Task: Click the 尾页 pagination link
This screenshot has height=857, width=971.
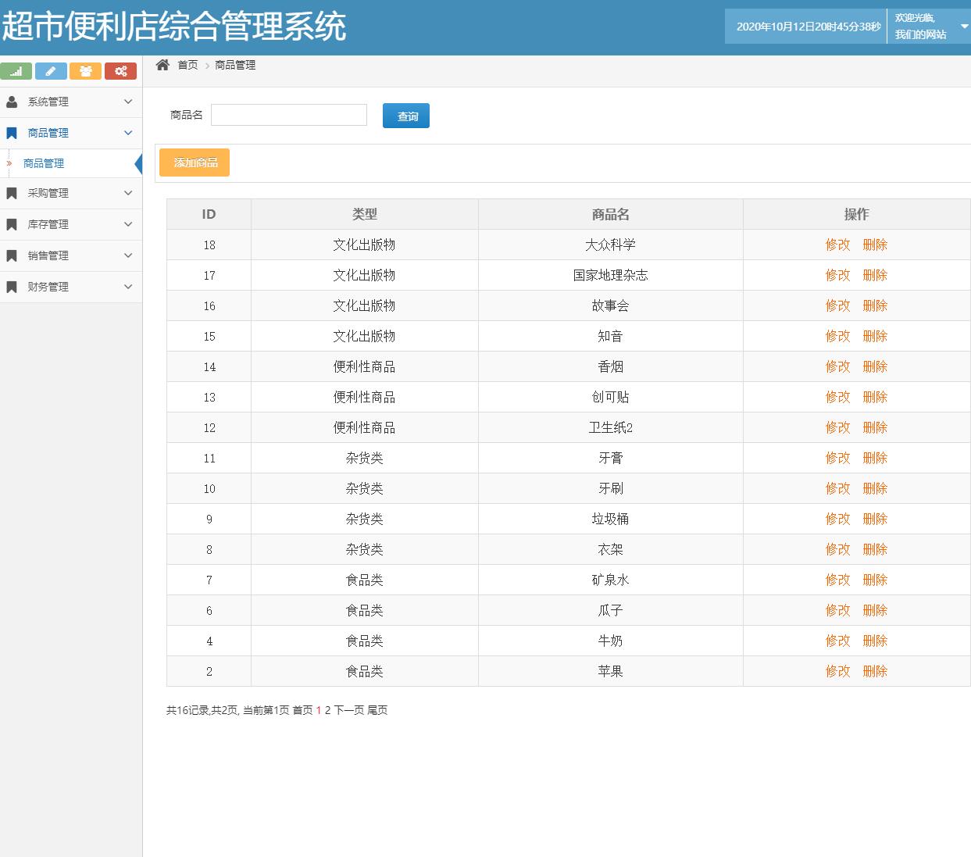Action: 379,710
